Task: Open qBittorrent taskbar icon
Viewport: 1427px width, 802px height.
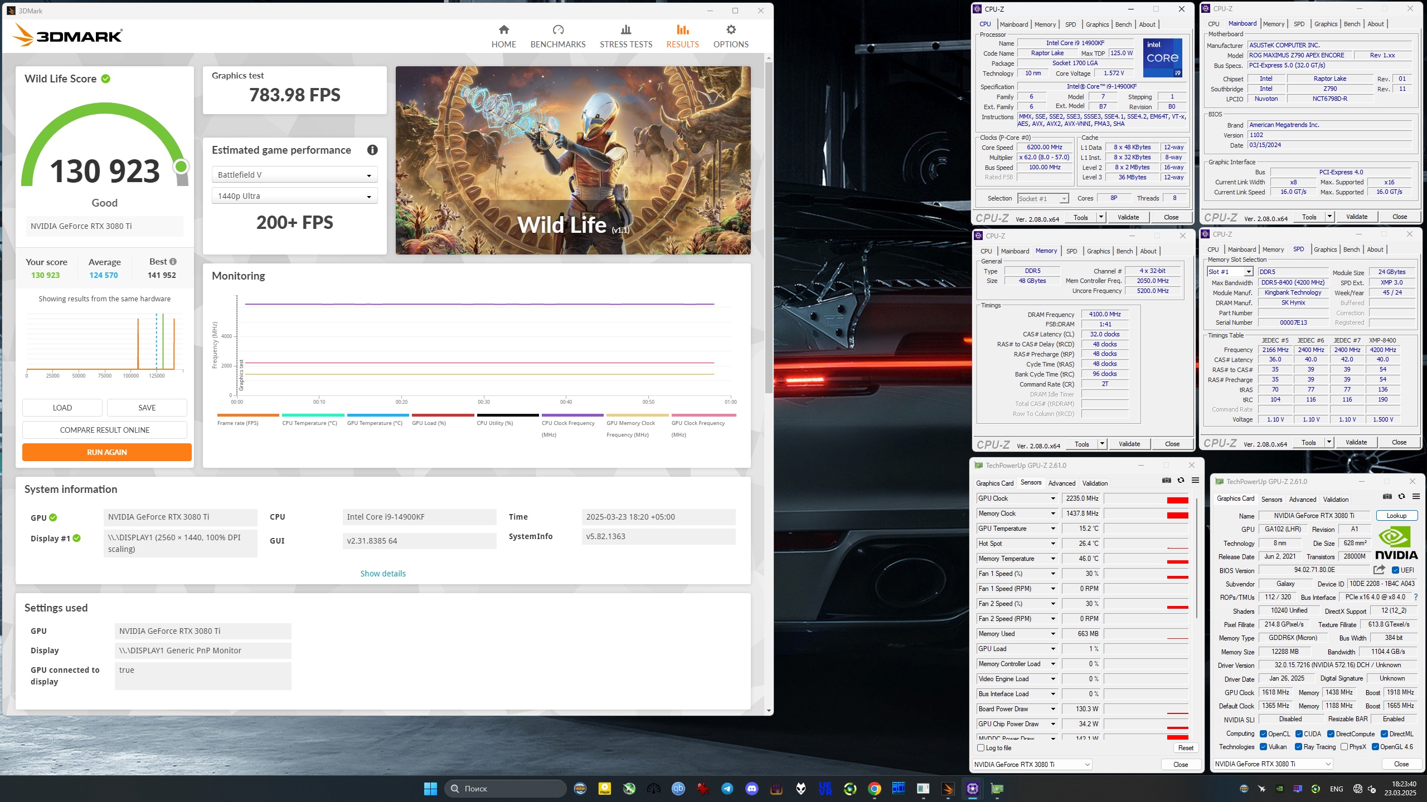Action: [x=678, y=789]
